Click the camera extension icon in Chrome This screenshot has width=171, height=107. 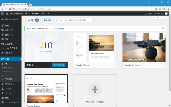click(161, 9)
